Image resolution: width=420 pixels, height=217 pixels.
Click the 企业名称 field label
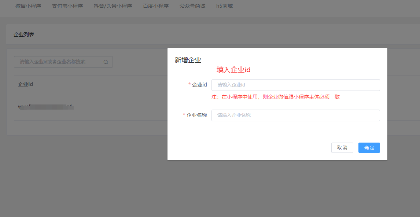pos(196,115)
